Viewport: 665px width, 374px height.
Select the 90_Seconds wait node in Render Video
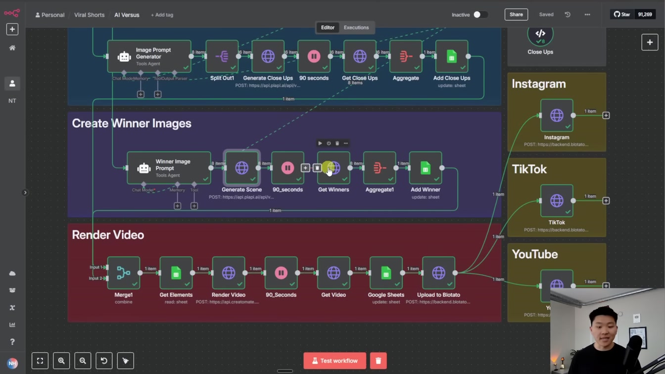(281, 273)
